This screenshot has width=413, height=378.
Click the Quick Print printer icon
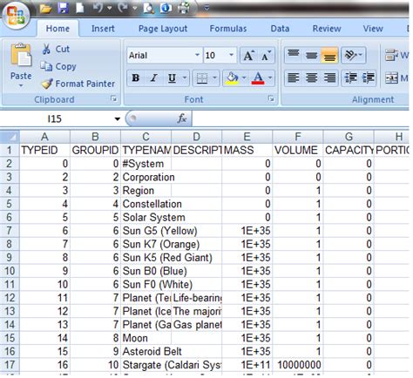coord(184,8)
